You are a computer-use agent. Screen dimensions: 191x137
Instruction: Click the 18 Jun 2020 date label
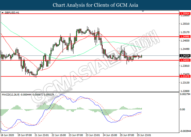[x=7, y=135]
